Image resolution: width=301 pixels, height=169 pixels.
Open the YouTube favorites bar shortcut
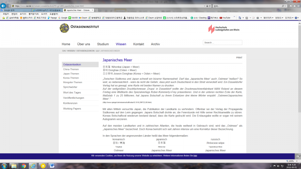click(225, 18)
